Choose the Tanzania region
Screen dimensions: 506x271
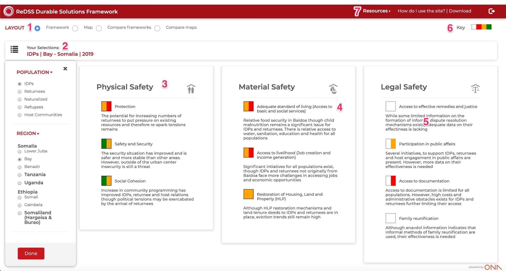click(19, 175)
